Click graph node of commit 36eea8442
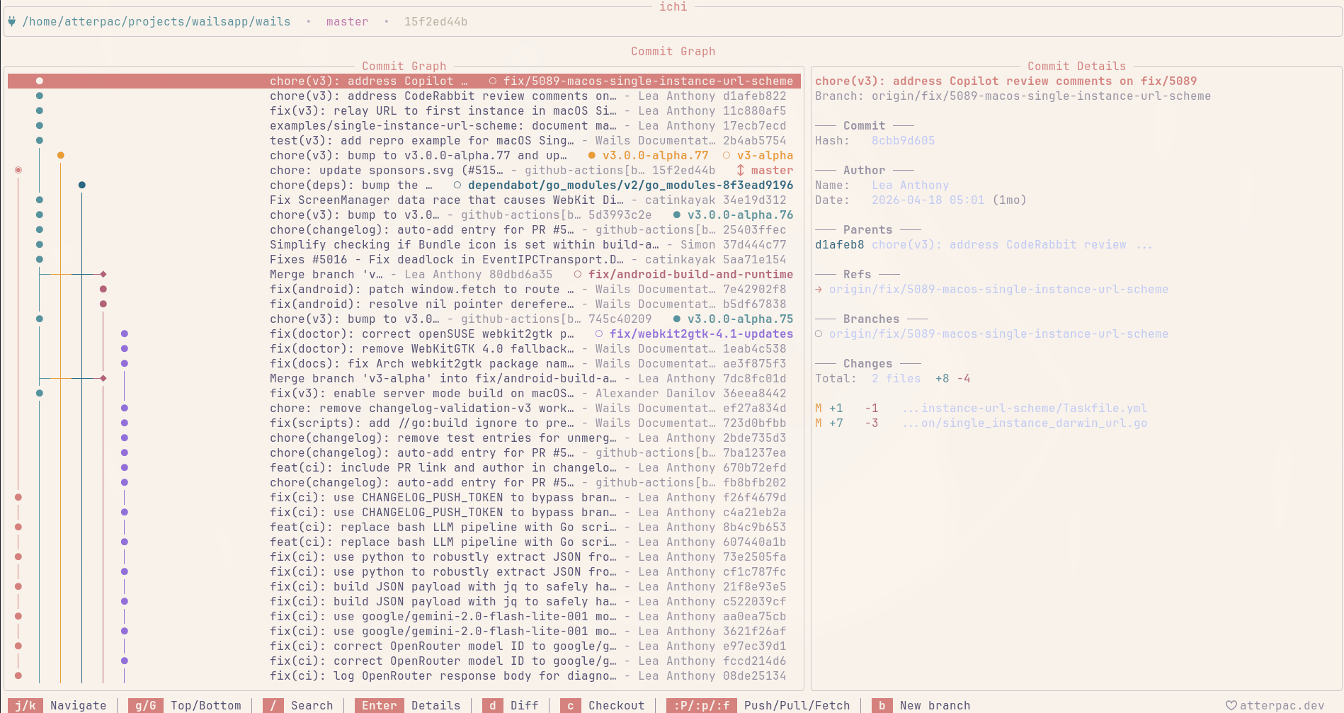1344x713 pixels. click(40, 393)
